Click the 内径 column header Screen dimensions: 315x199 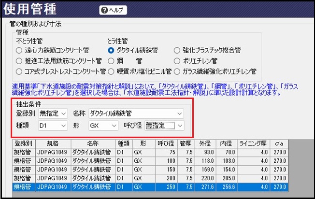(x=227, y=143)
